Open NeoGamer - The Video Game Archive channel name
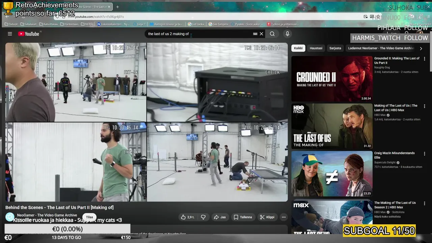The image size is (432, 243). [47, 215]
